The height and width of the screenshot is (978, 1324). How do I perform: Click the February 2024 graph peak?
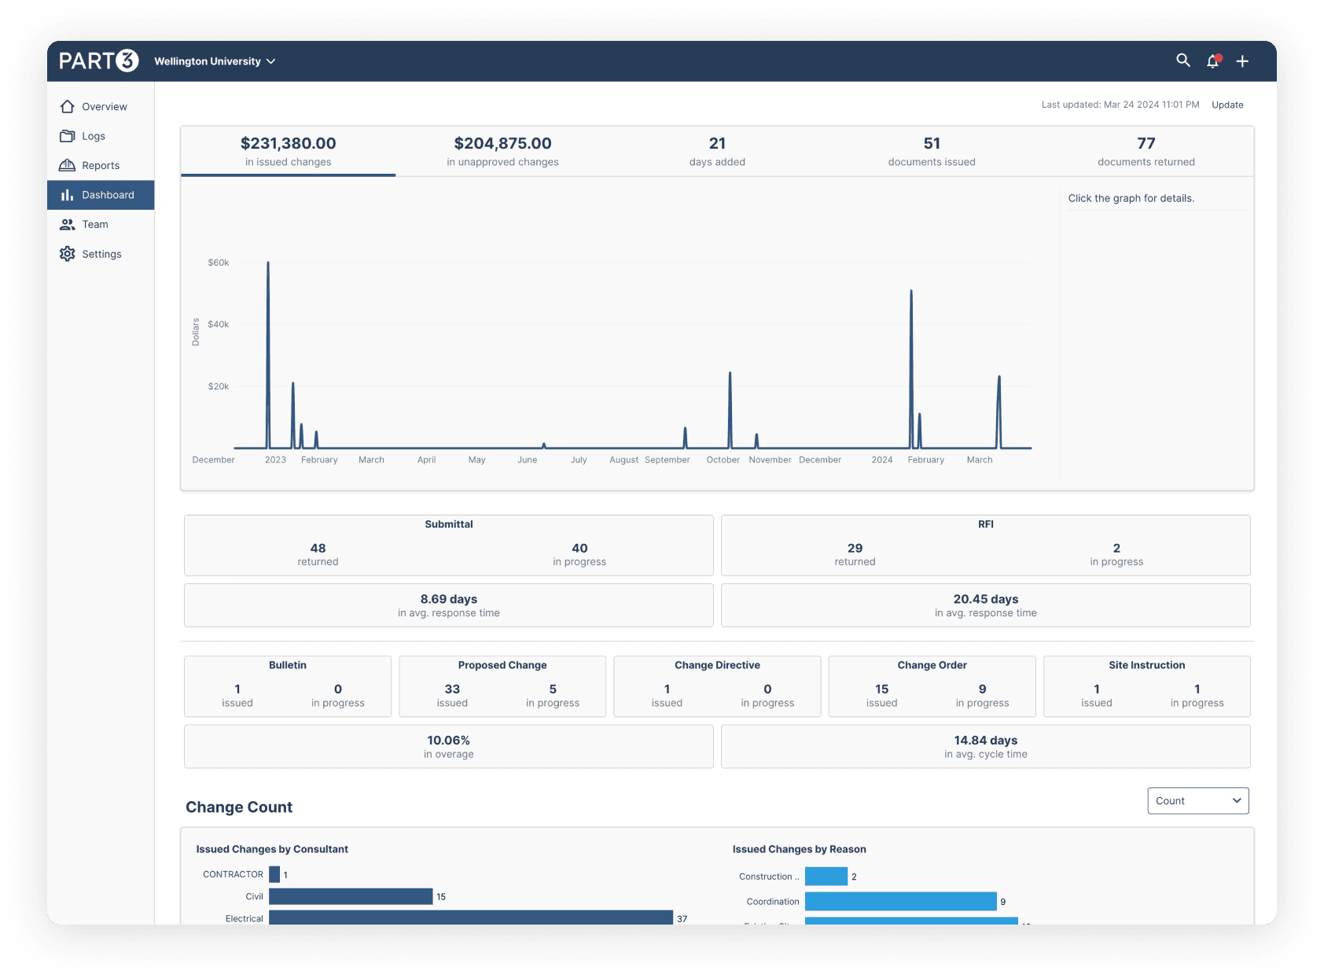coord(911,292)
